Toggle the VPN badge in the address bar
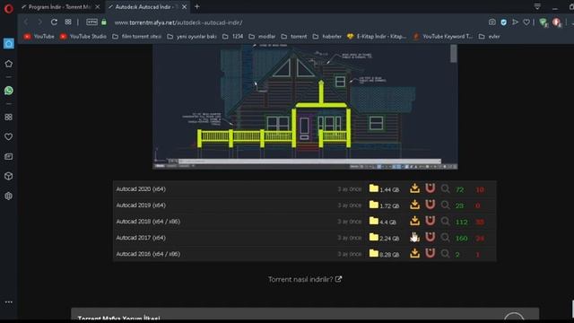 pos(91,22)
